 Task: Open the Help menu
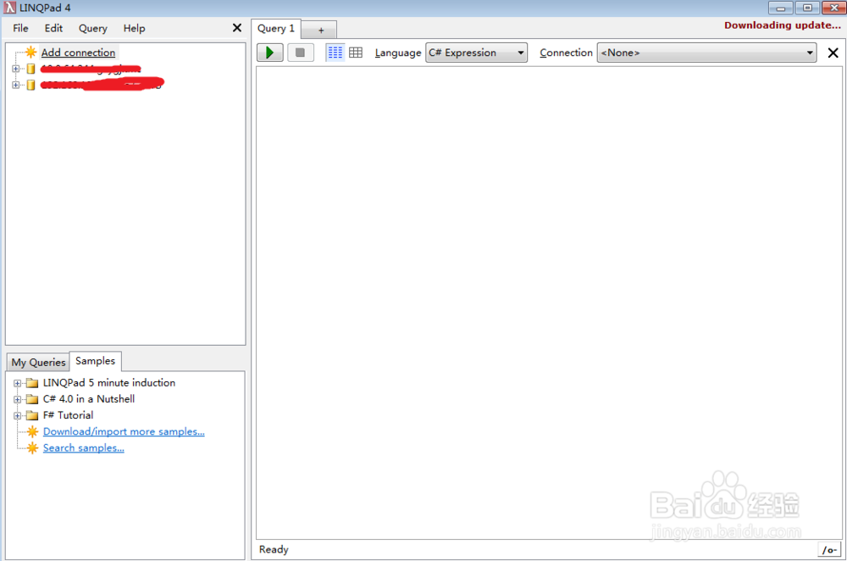pyautogui.click(x=134, y=28)
